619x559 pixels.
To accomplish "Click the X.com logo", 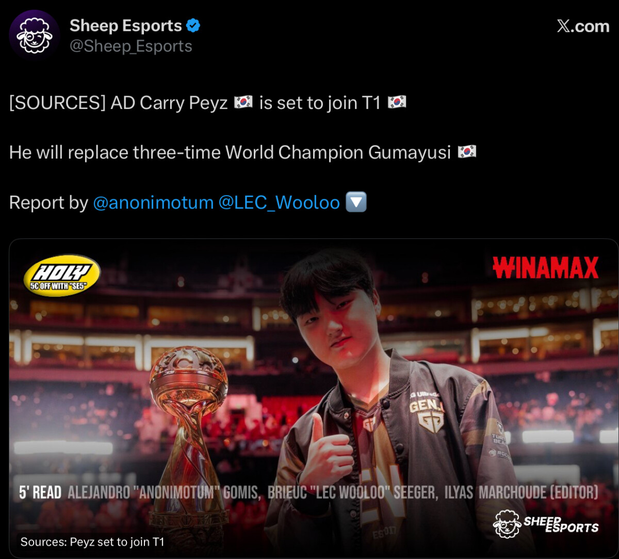I will (x=583, y=26).
